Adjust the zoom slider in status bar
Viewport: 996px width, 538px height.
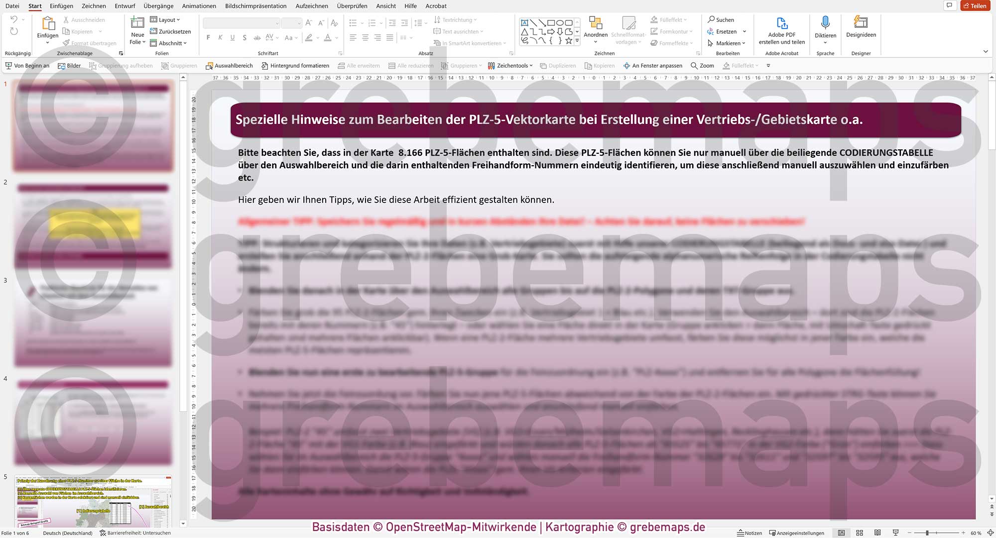point(927,533)
